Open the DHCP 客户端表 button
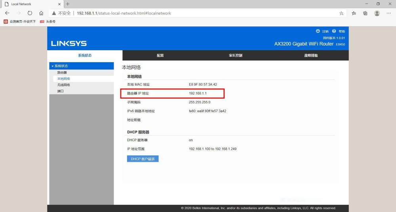 coord(143,159)
